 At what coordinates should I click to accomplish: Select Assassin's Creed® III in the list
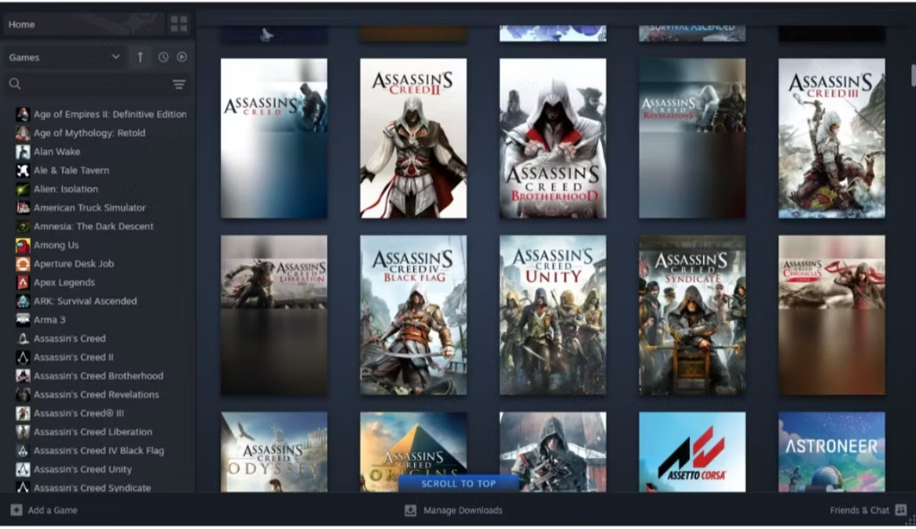coord(79,413)
